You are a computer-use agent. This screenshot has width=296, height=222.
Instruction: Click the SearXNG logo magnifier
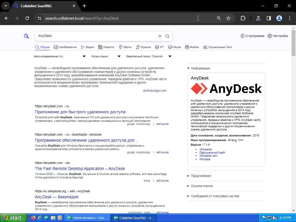coord(26,36)
